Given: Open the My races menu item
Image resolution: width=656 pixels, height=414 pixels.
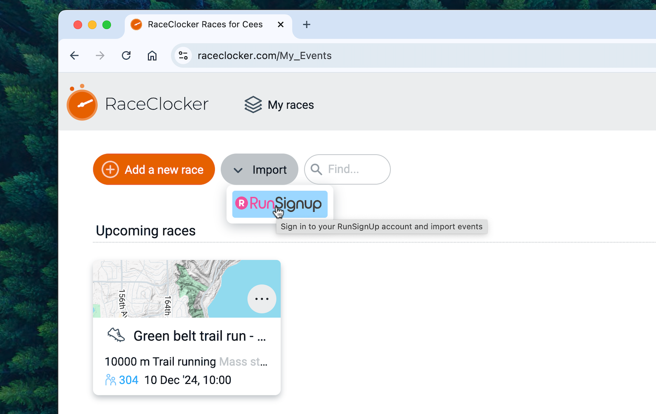Looking at the screenshot, I should click(291, 105).
